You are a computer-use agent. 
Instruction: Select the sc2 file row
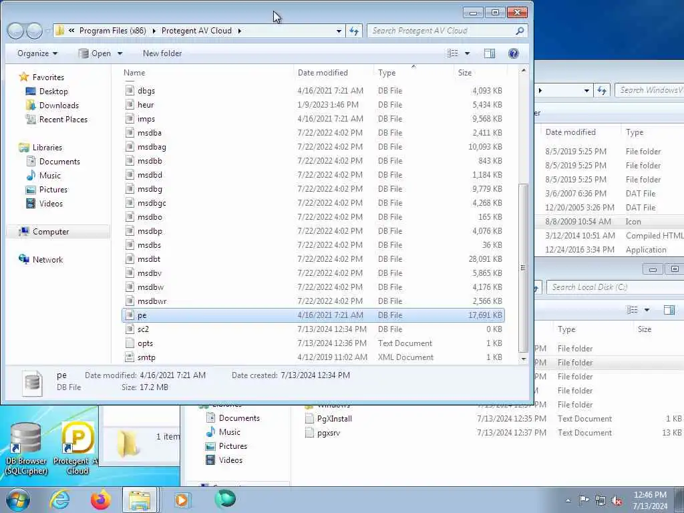(x=313, y=329)
